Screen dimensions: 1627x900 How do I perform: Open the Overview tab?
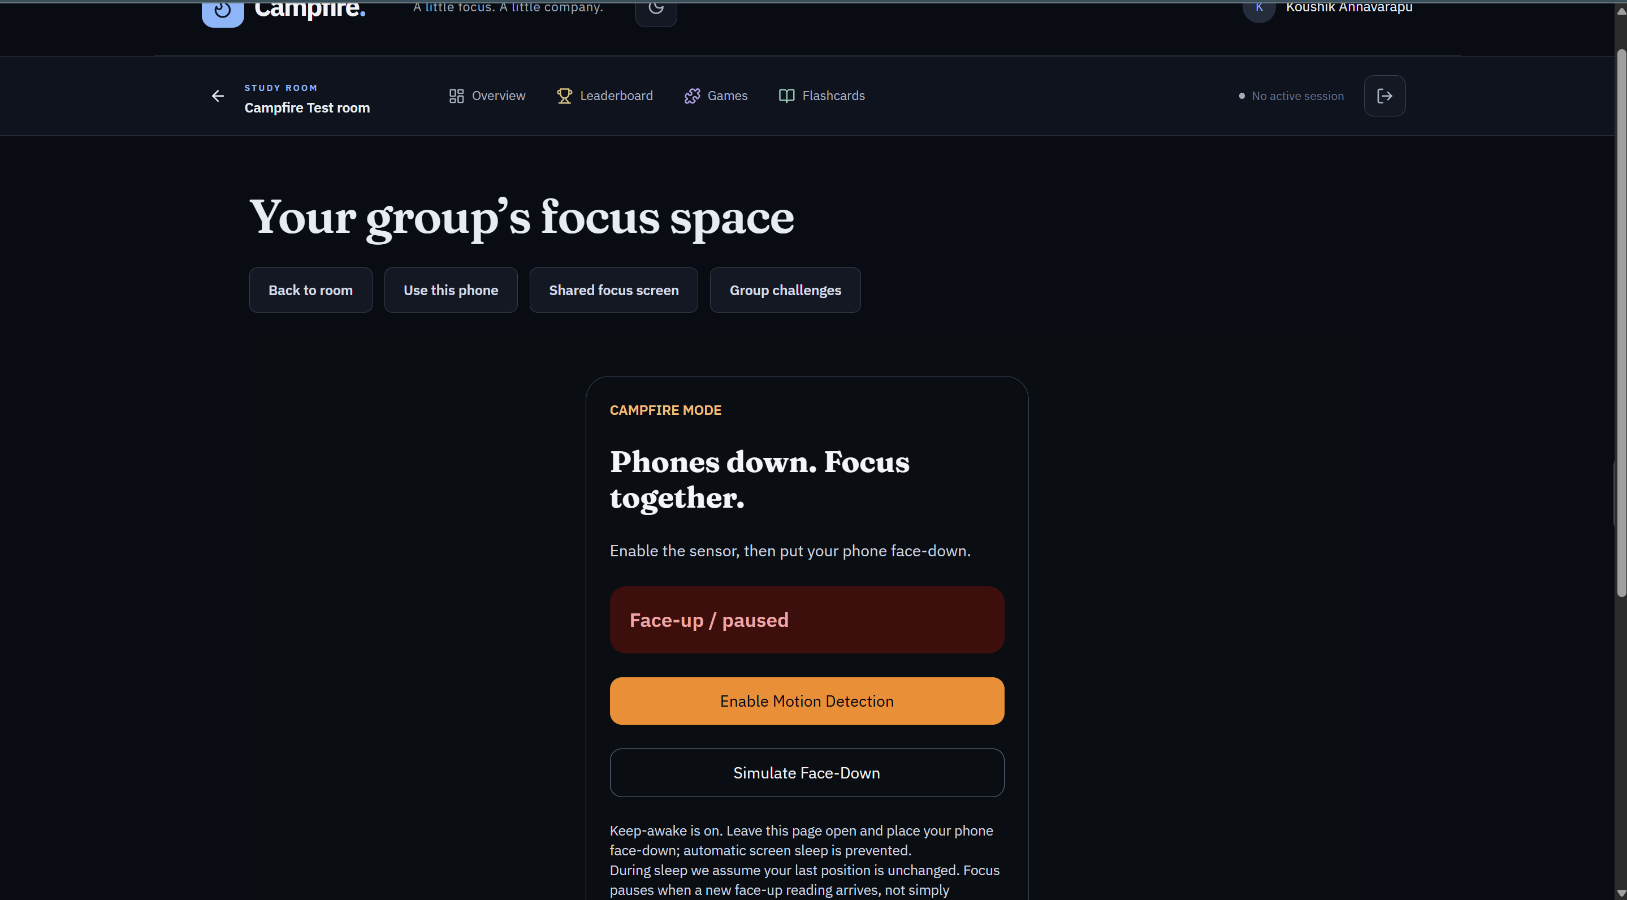pyautogui.click(x=487, y=96)
